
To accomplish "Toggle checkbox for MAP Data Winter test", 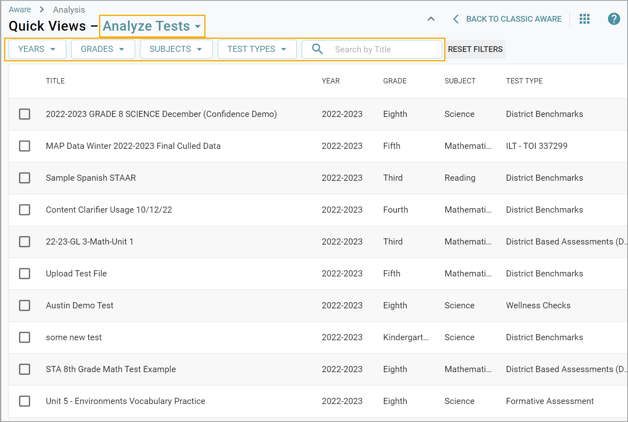I will tap(25, 146).
